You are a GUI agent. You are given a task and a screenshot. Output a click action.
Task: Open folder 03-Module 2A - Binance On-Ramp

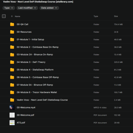click(35, 55)
